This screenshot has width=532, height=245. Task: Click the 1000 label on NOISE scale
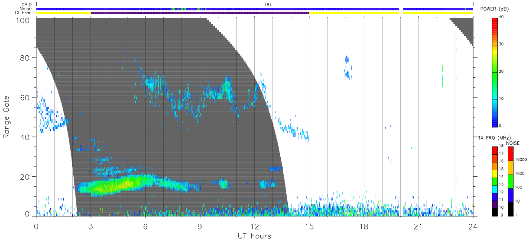click(x=519, y=173)
